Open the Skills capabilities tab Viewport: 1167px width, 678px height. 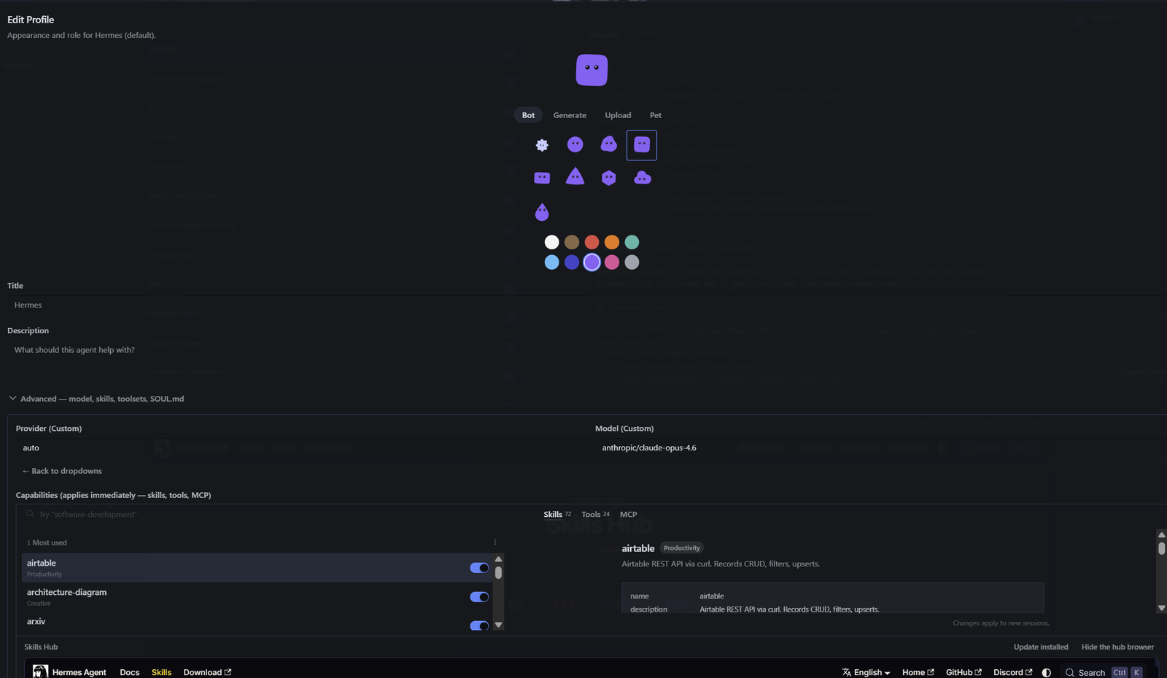pyautogui.click(x=557, y=515)
